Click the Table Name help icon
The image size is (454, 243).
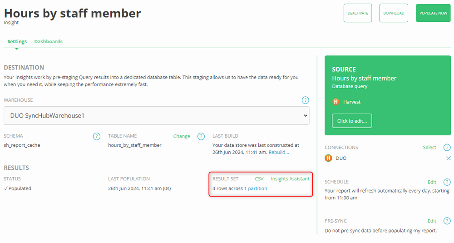coord(201,136)
